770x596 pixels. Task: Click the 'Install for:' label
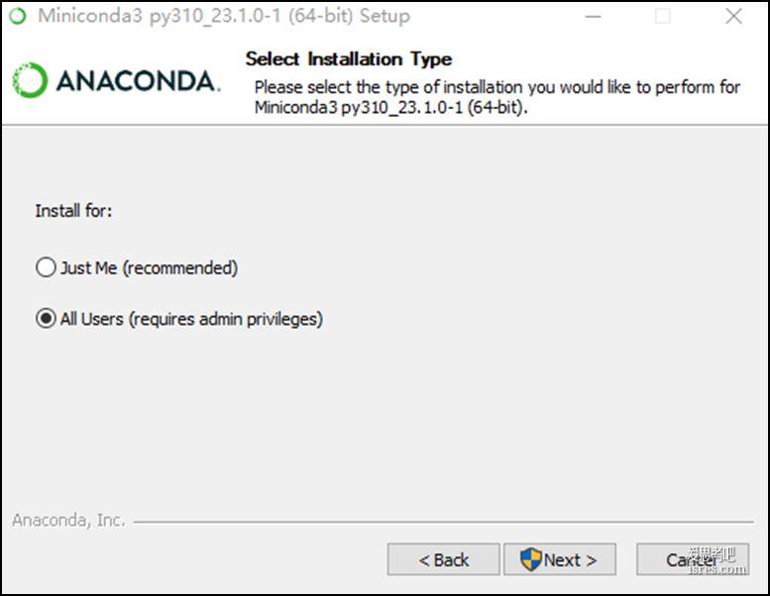click(x=73, y=211)
